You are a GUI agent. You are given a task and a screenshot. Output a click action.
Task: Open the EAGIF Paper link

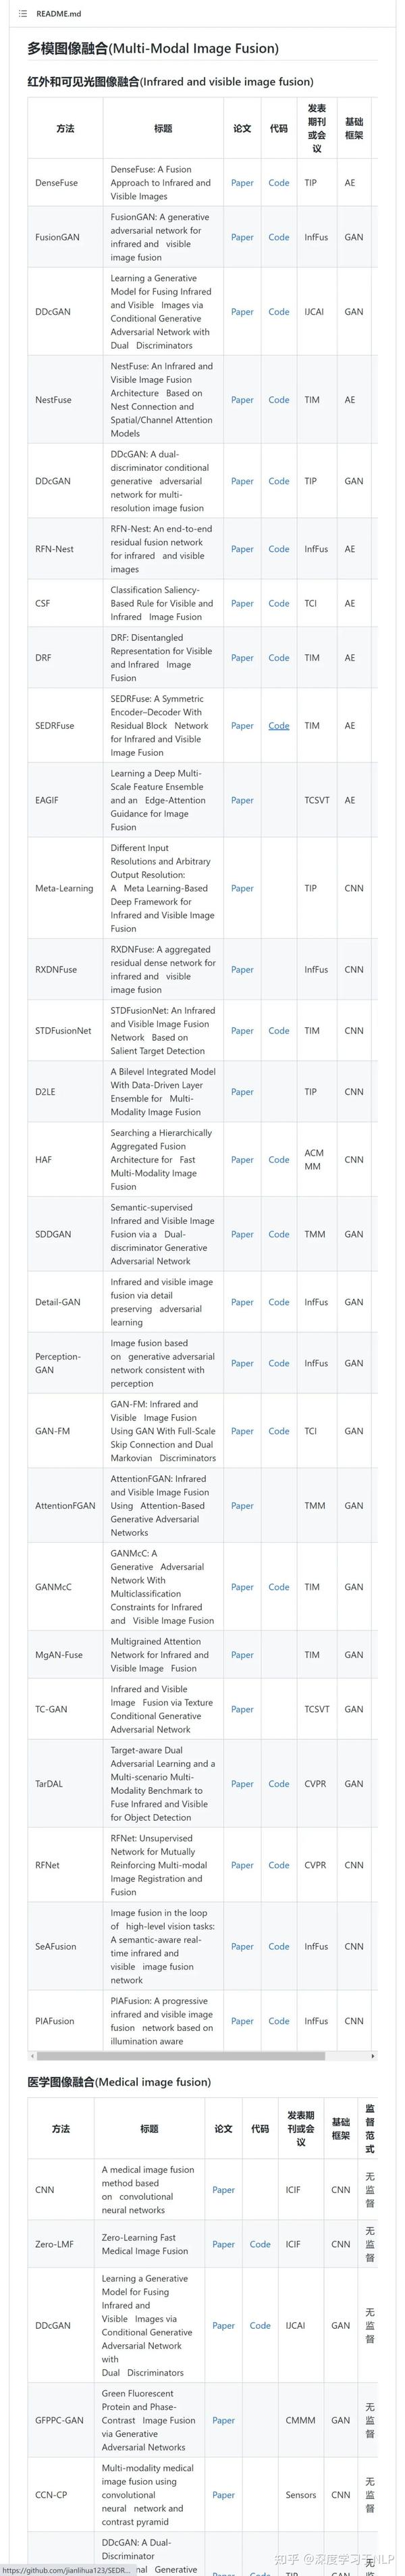(242, 800)
